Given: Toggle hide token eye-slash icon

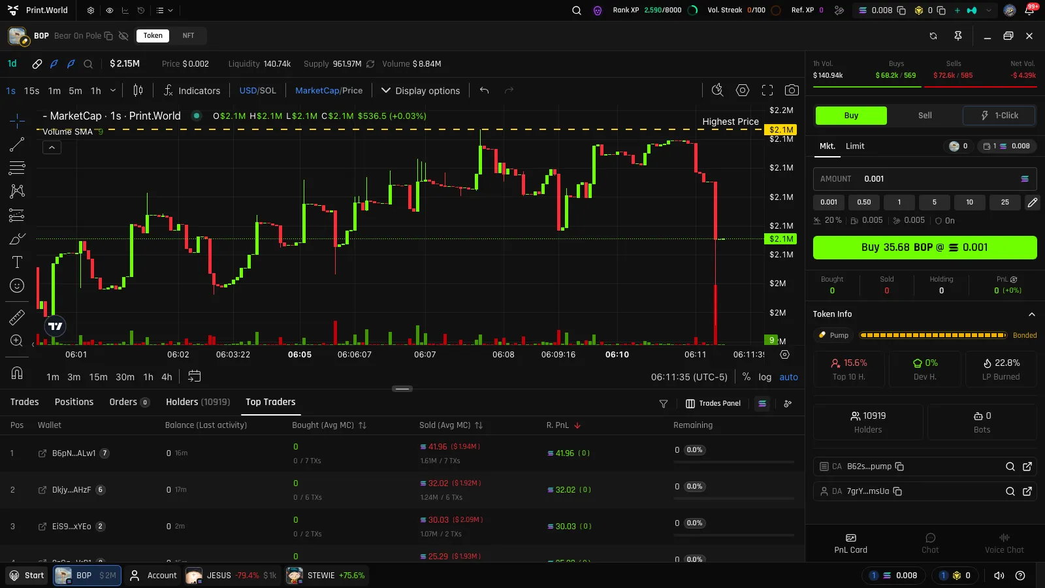Looking at the screenshot, I should [x=123, y=36].
